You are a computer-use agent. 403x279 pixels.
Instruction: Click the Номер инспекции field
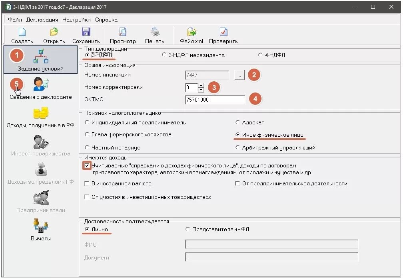coord(207,75)
